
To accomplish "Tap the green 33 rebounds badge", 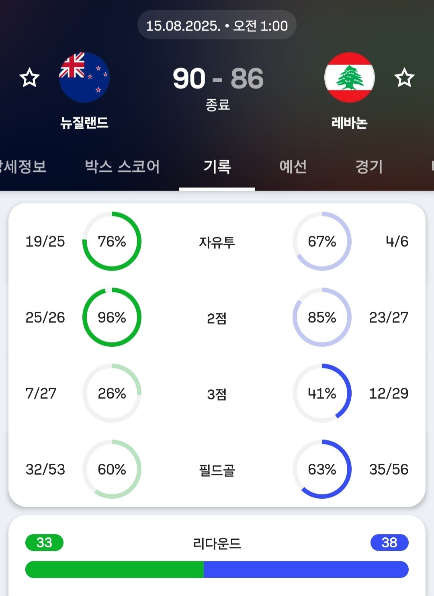I will 44,543.
